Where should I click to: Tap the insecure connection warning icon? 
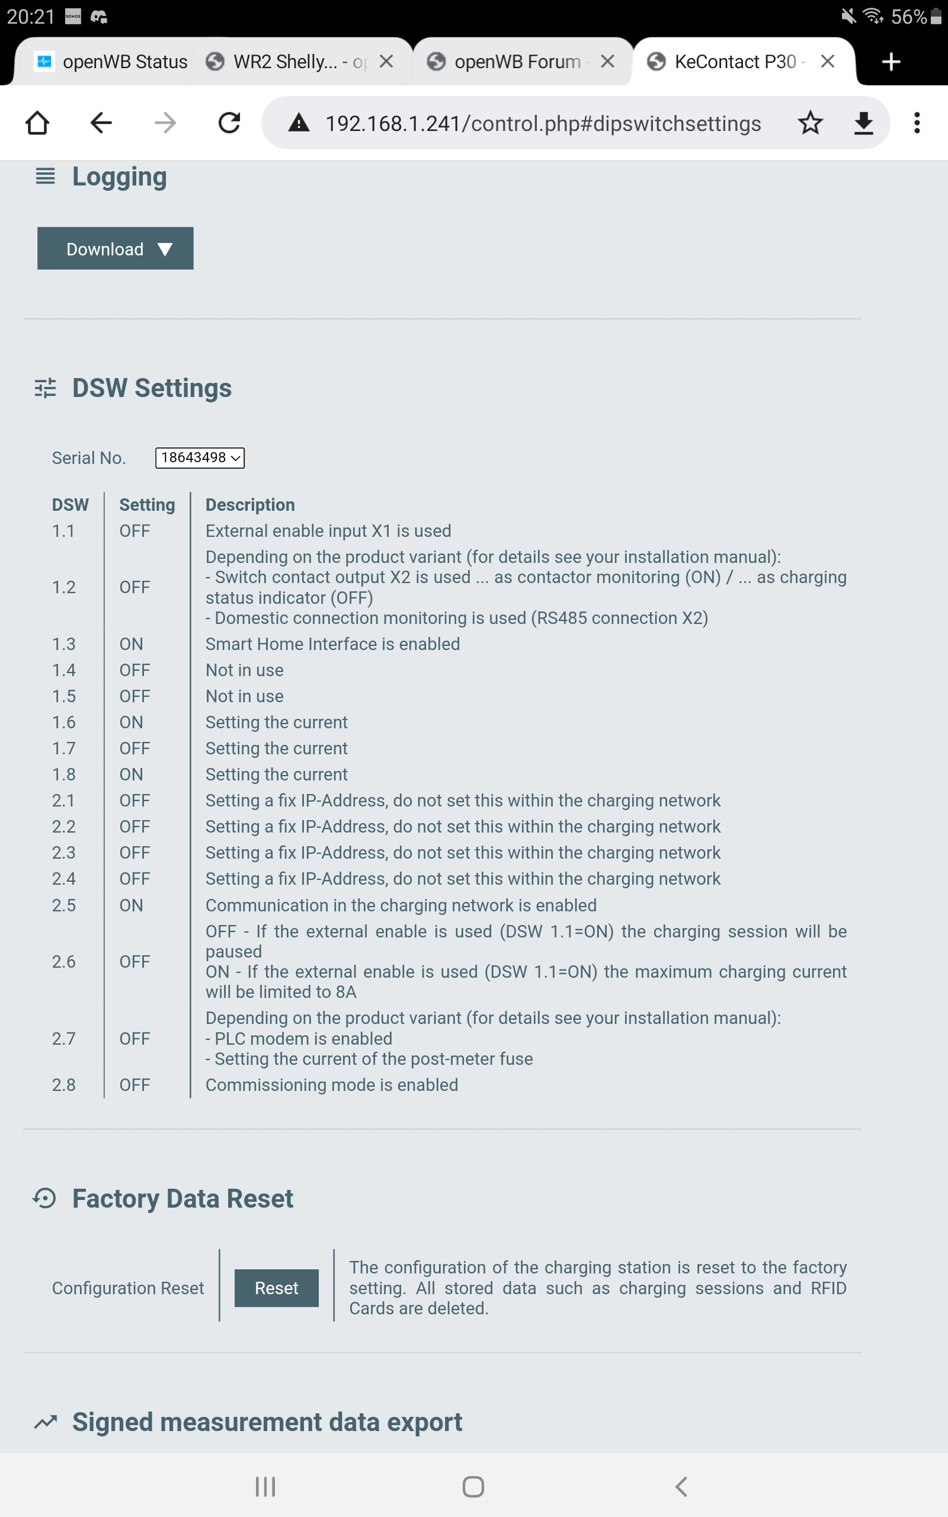tap(299, 123)
